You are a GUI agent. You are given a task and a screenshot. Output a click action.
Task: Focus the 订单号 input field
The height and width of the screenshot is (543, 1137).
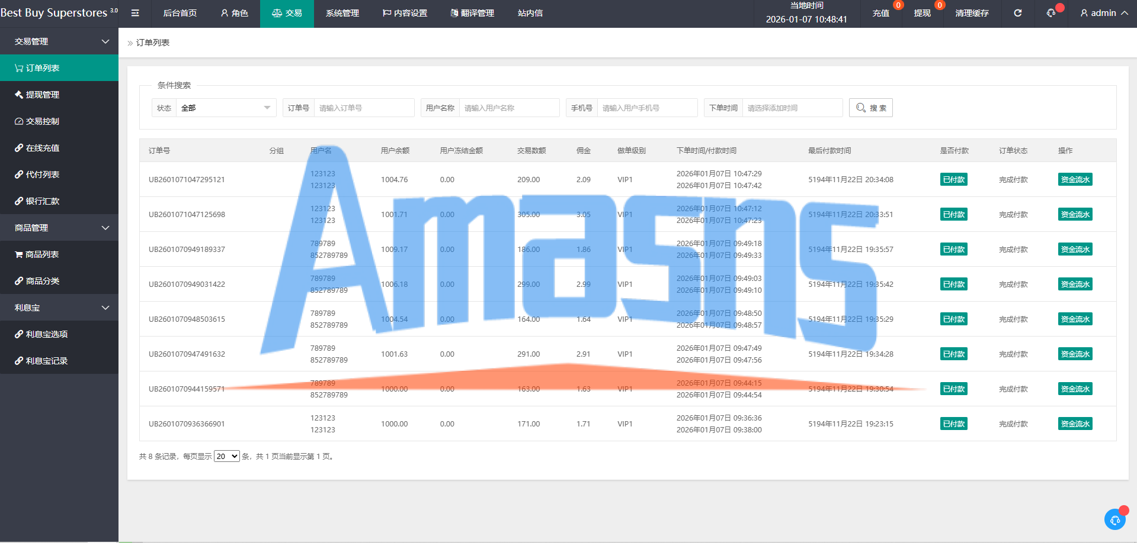point(364,108)
